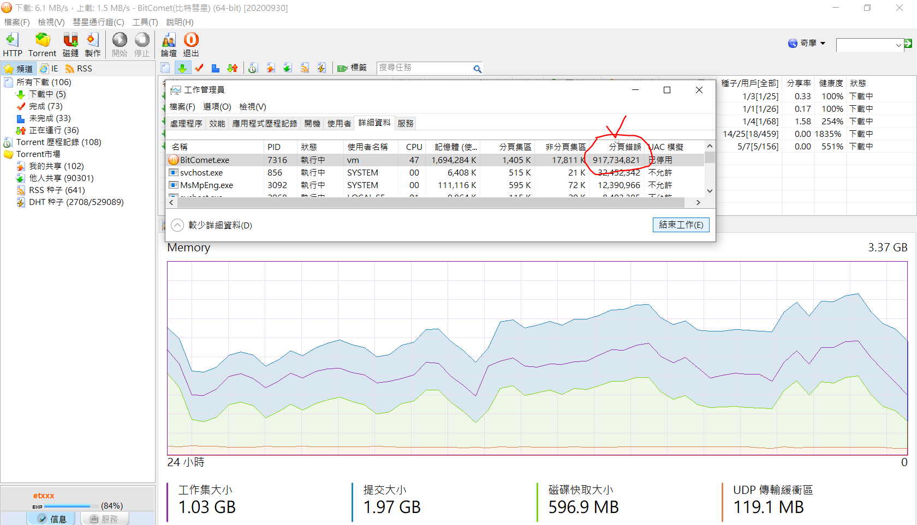917x525 pixels.
Task: Click in the 搜尋任務 search field
Action: (424, 68)
